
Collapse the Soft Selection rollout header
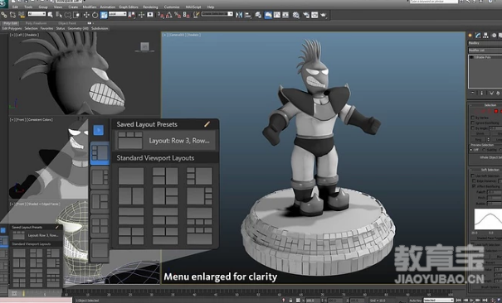pos(486,170)
